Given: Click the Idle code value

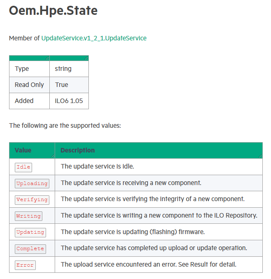Looking at the screenshot, I should click(23, 167).
